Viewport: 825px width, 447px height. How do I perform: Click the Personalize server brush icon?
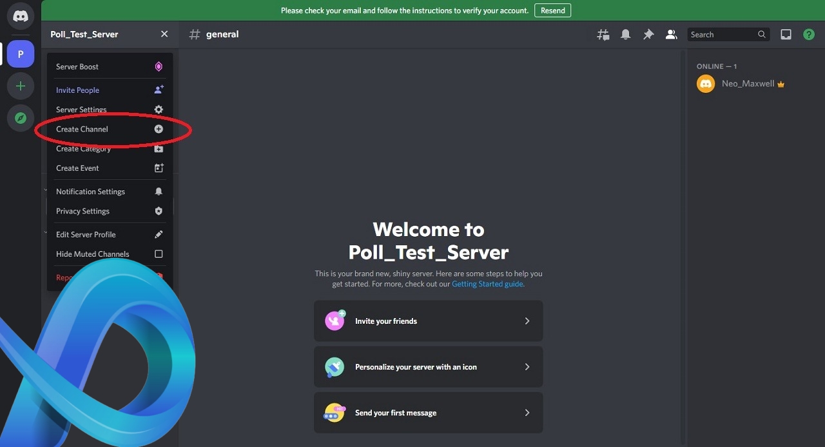(x=335, y=367)
